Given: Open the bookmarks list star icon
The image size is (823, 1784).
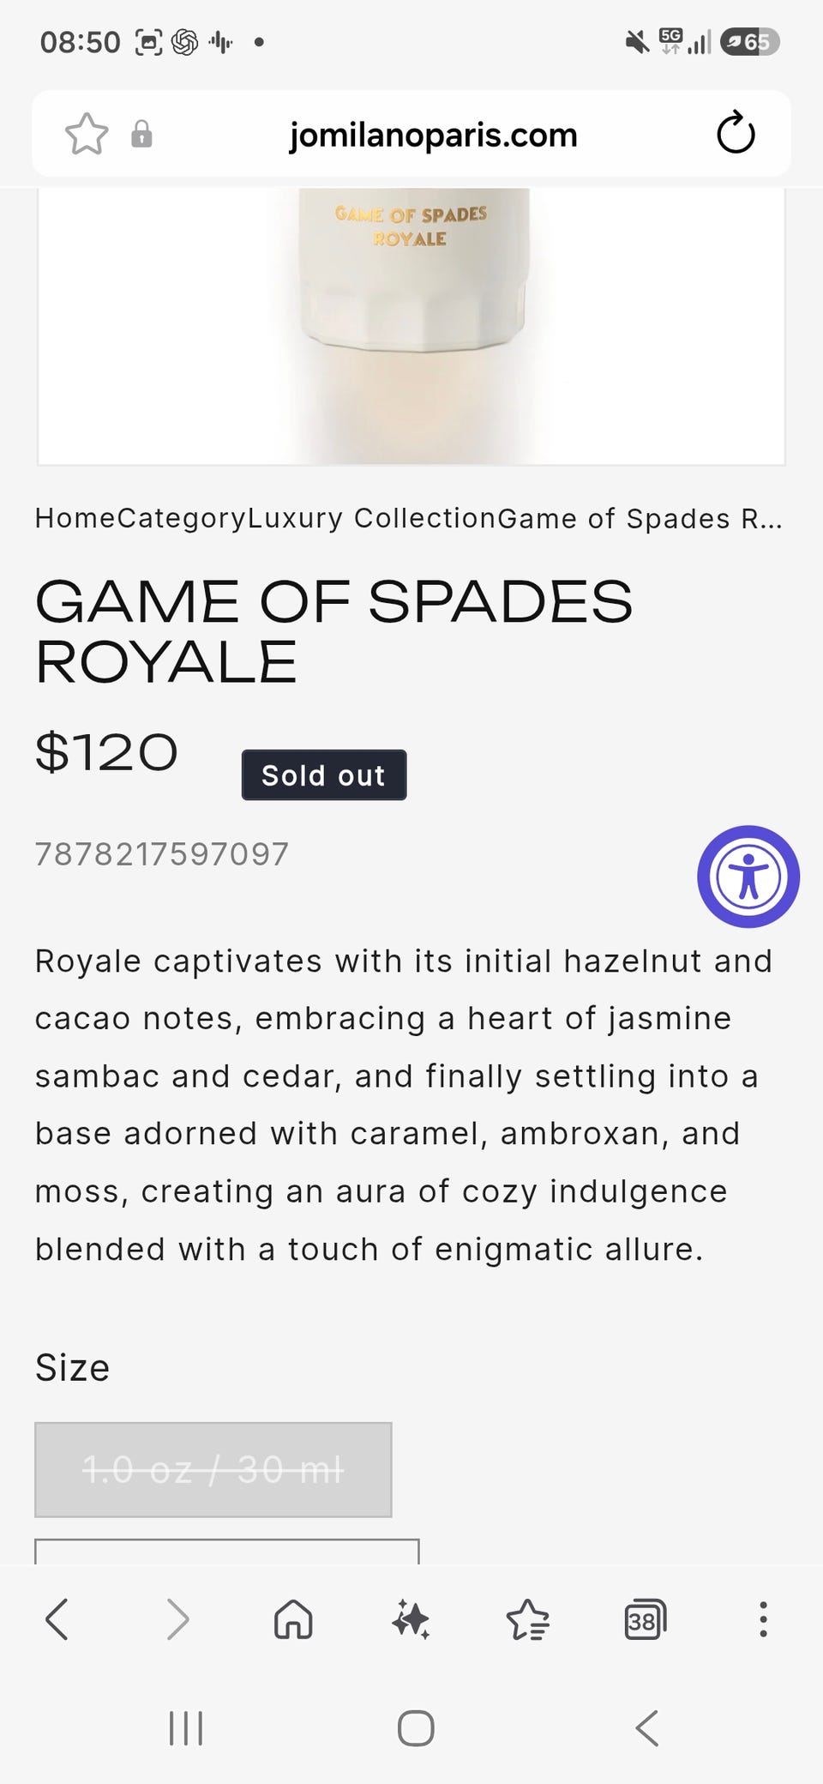Looking at the screenshot, I should tap(527, 1619).
